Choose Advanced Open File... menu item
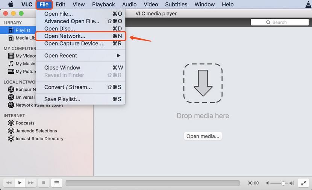The image size is (312, 190). tap(80, 21)
